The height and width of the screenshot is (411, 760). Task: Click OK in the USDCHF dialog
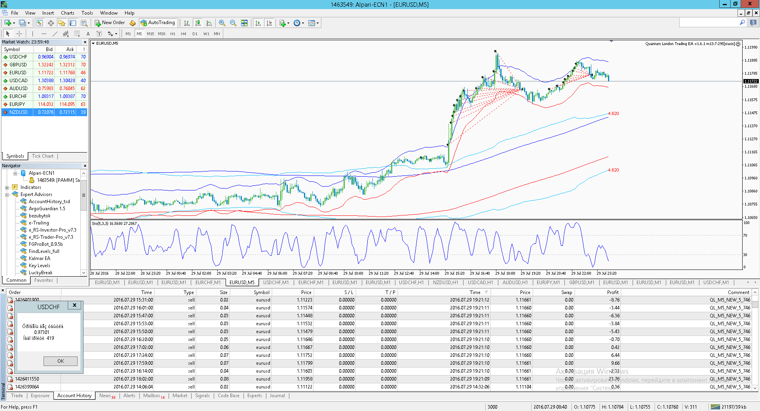coord(61,361)
